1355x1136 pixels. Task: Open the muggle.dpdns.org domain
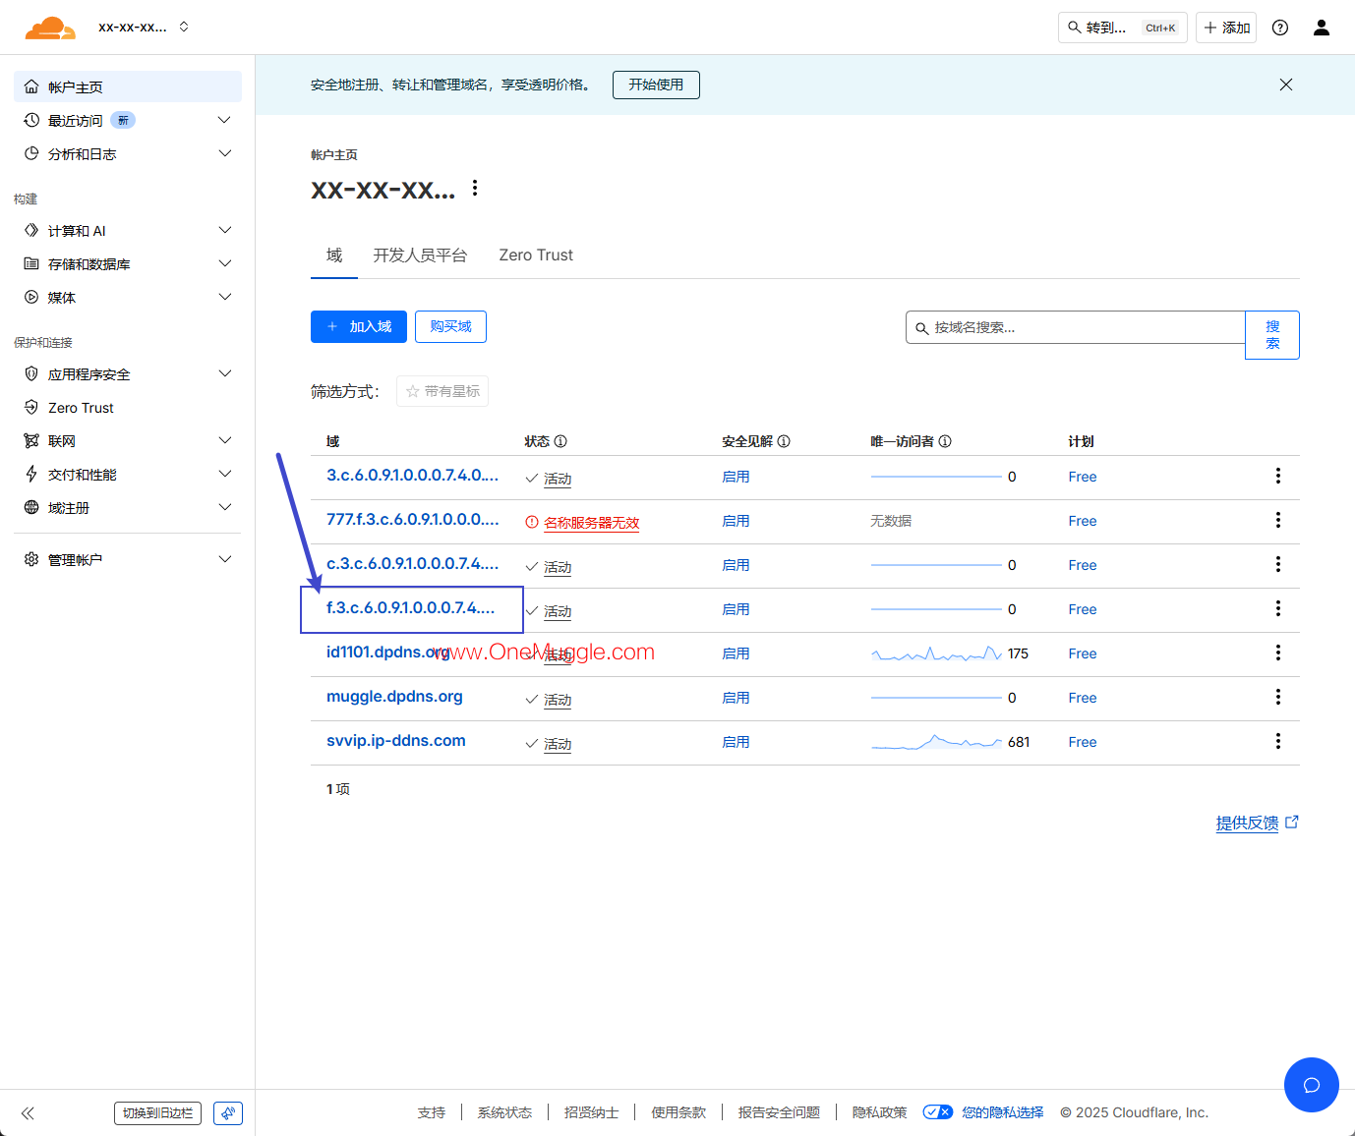point(394,696)
